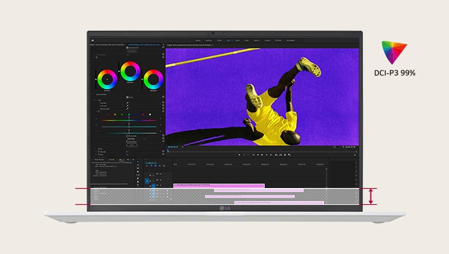
Task: Click the Shadows luminance slider handle
Action: coord(95,80)
